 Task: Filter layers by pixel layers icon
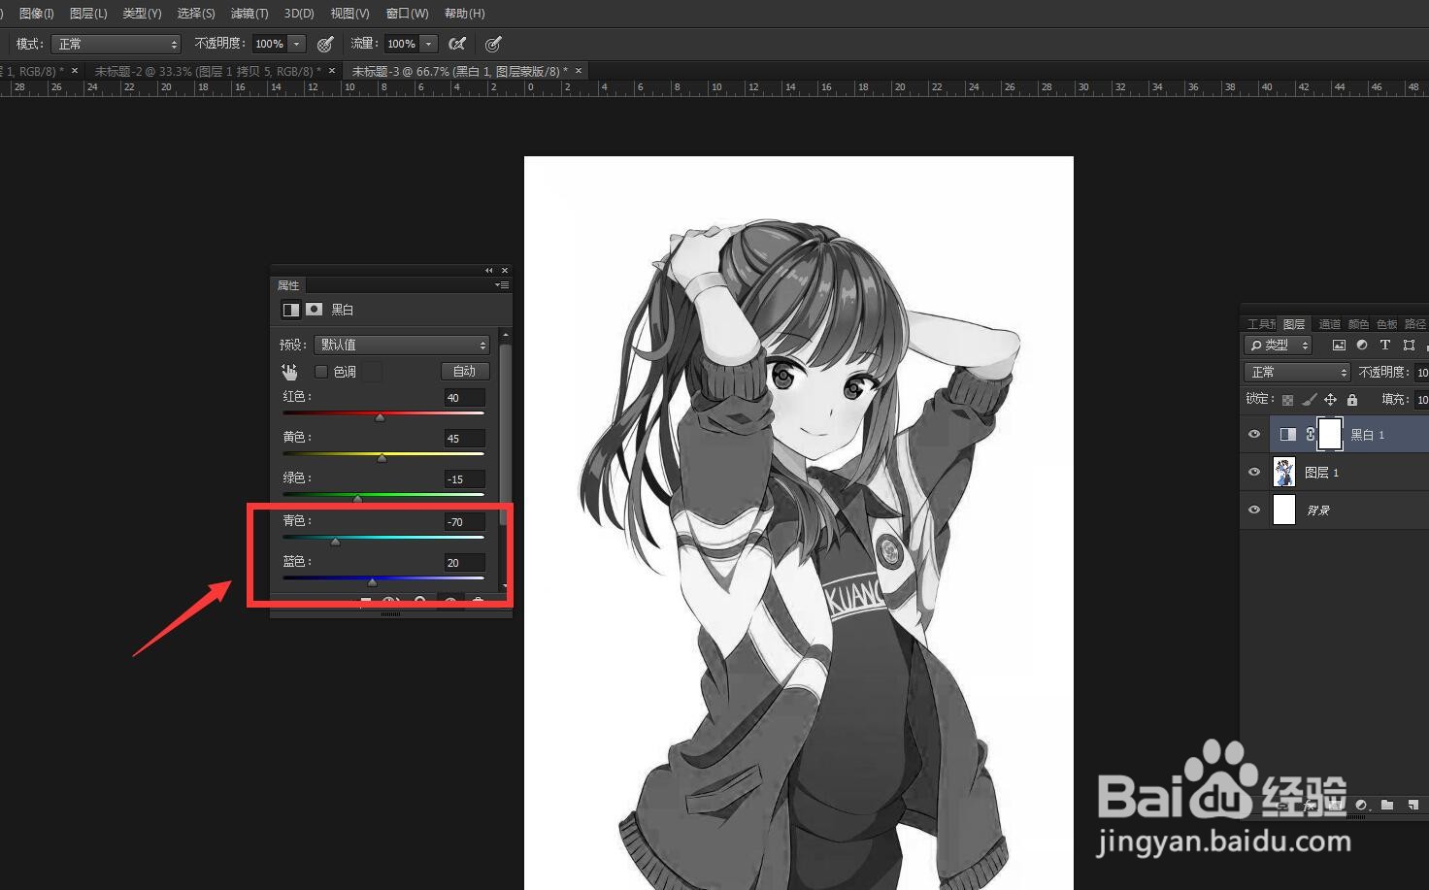coord(1339,346)
